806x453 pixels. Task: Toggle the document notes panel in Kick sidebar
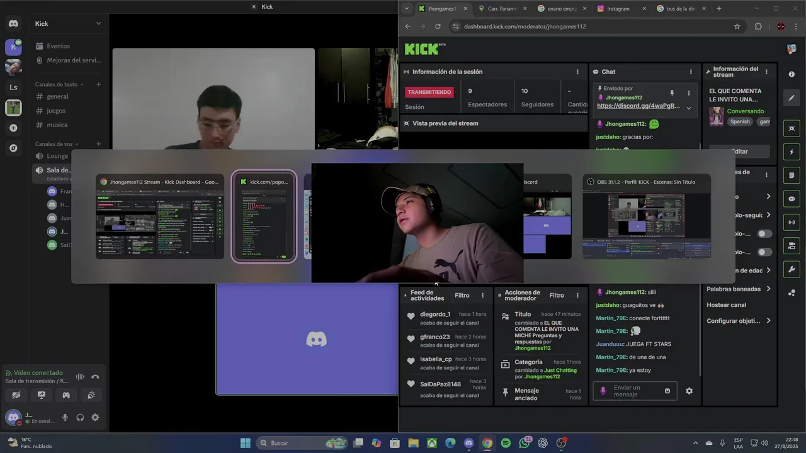[792, 176]
